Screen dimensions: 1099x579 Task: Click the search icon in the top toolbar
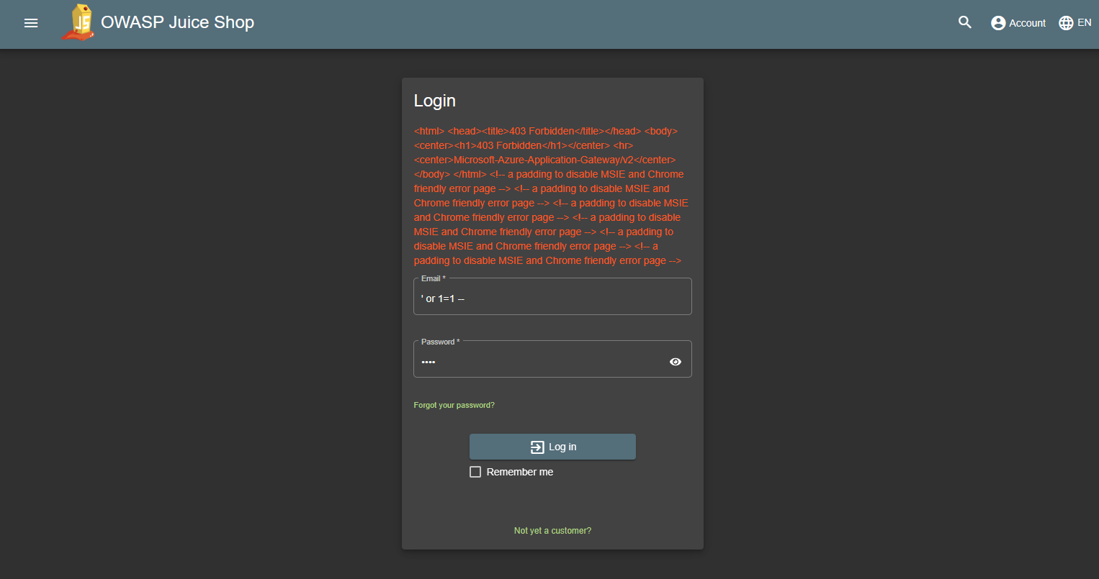click(964, 22)
